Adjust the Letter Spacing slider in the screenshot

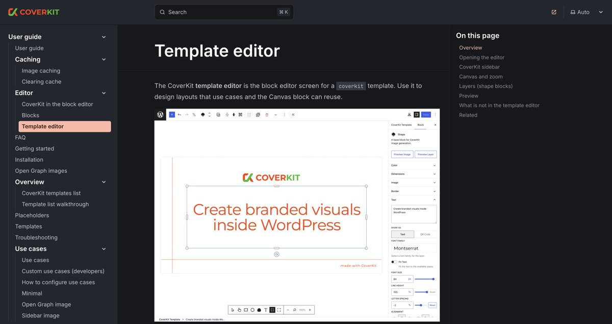[421, 305]
